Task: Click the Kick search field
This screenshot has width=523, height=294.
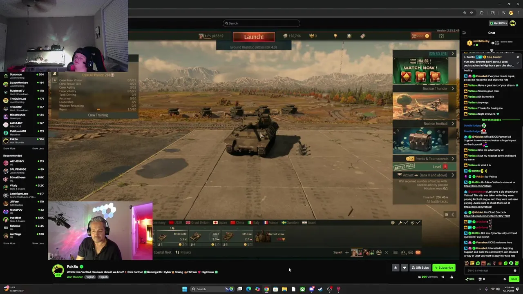Action: pyautogui.click(x=261, y=23)
